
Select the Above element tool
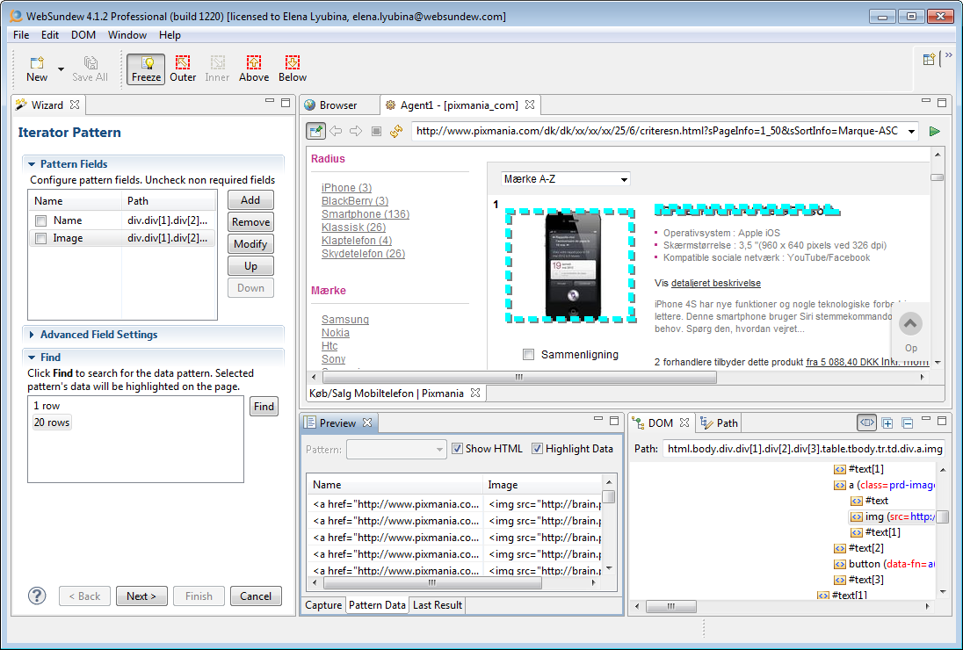(x=254, y=69)
